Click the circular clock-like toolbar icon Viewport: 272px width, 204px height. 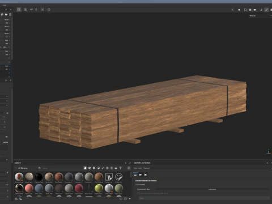click(x=49, y=10)
